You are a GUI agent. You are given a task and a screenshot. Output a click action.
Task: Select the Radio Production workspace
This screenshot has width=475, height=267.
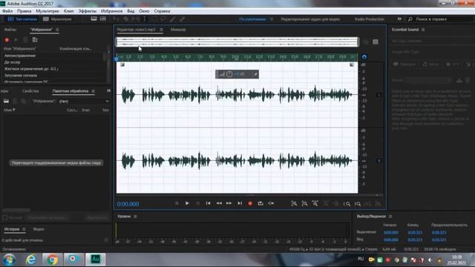(370, 19)
